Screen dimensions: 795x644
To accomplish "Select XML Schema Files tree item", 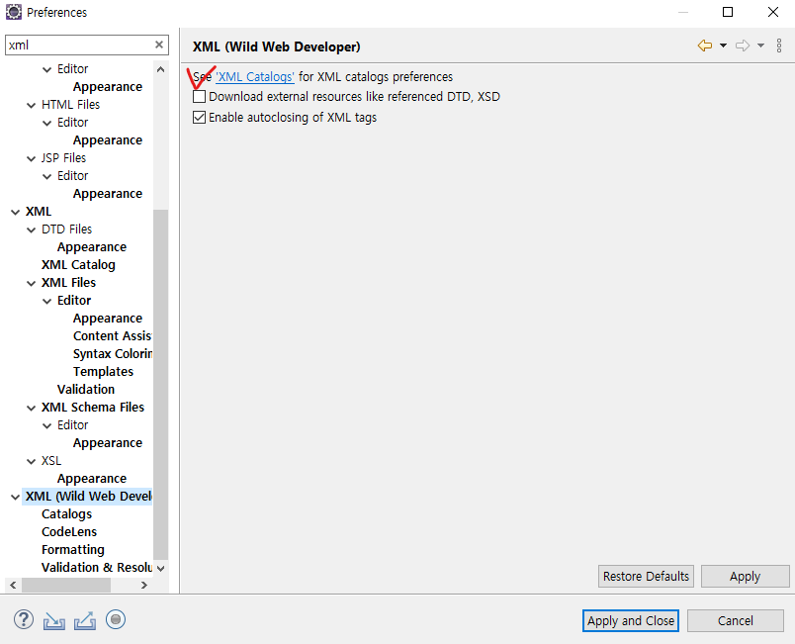I will [x=93, y=408].
